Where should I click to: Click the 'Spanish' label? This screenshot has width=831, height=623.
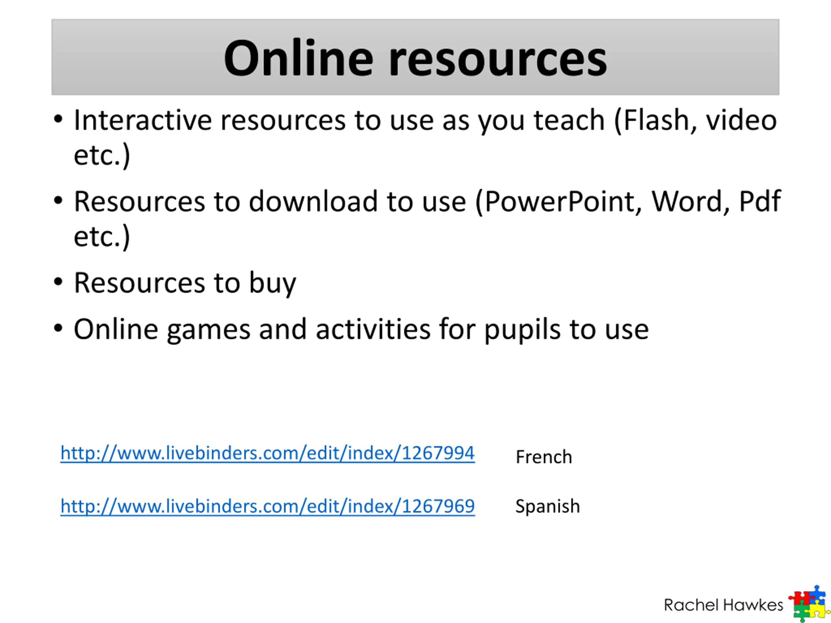[547, 507]
